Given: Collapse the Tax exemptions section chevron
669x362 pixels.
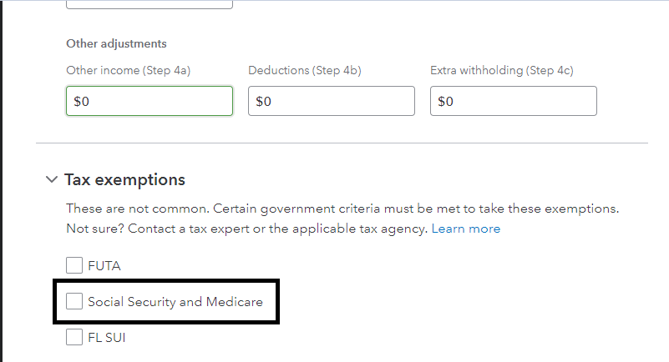Looking at the screenshot, I should (51, 179).
